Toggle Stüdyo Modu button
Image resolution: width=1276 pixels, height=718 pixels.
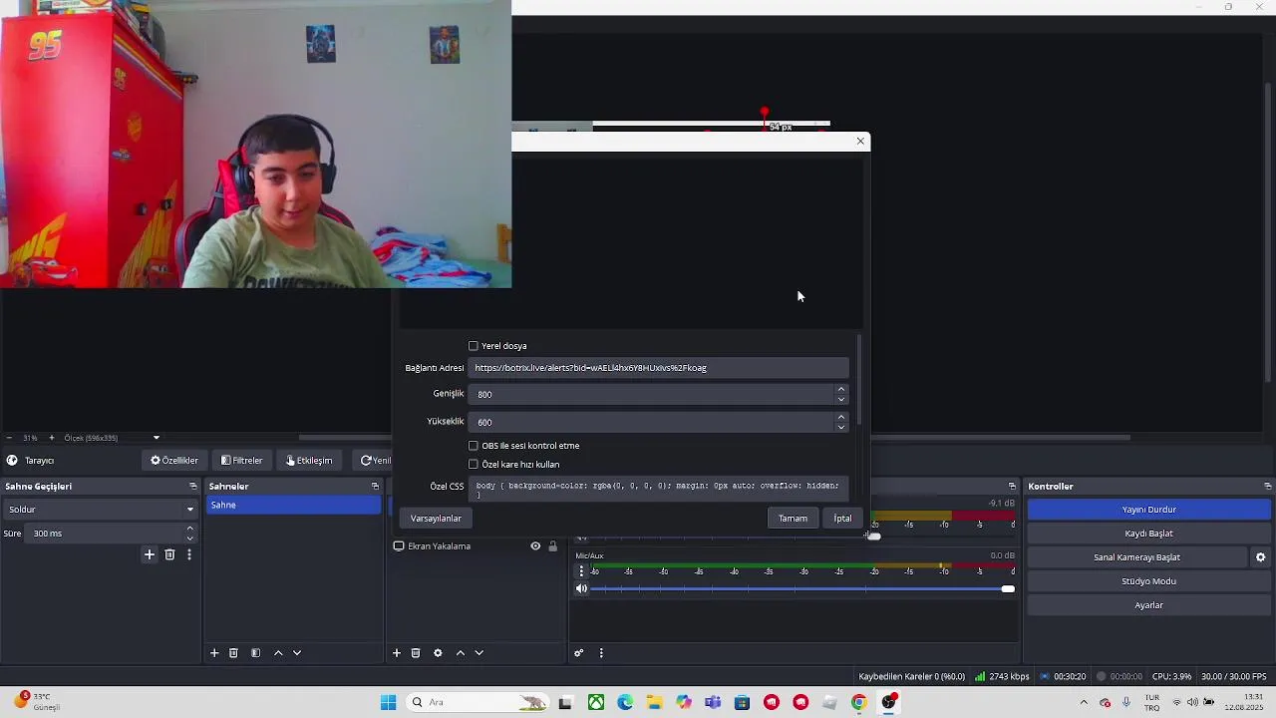tap(1148, 581)
